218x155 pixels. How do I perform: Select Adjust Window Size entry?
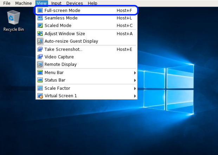click(x=86, y=34)
